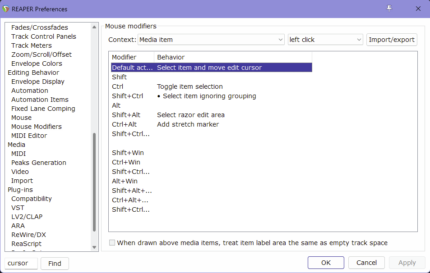Select the Ctrl+Alt+... modifier row
This screenshot has width=430, height=273.
coord(212,200)
